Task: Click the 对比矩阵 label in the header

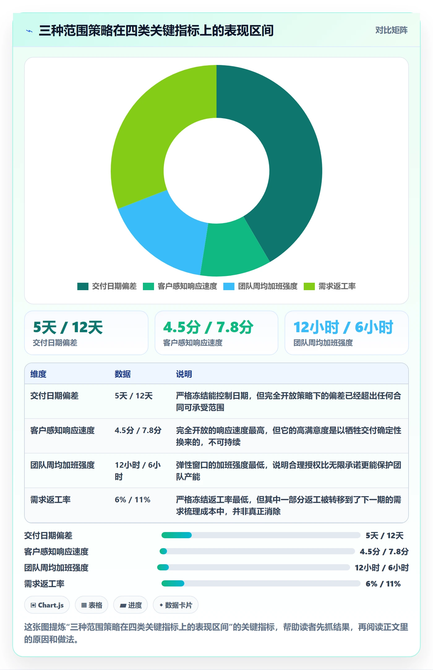Action: point(391,30)
